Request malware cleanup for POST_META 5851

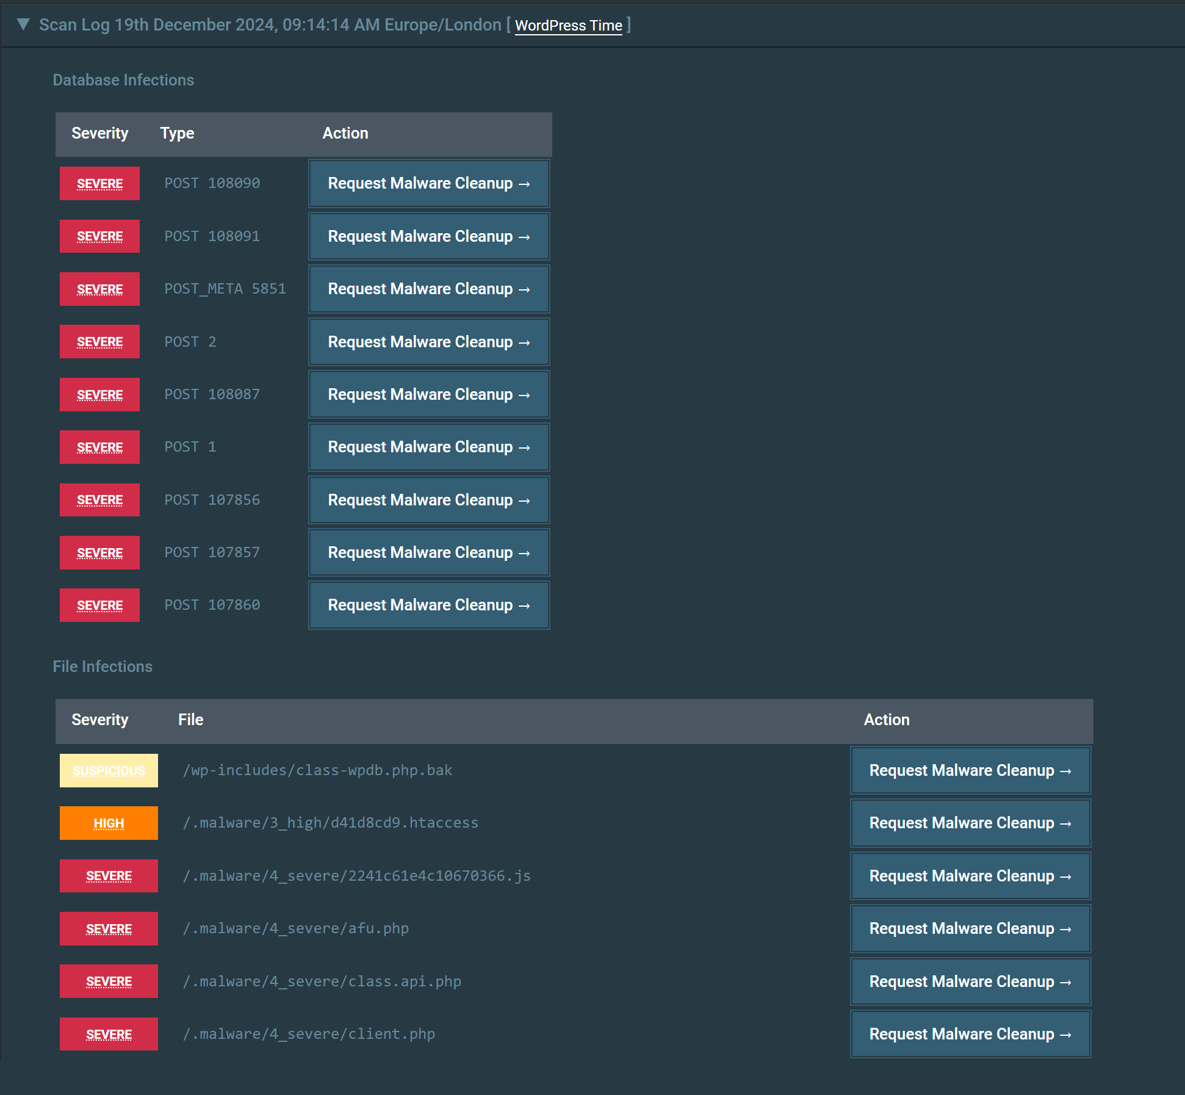coord(429,289)
